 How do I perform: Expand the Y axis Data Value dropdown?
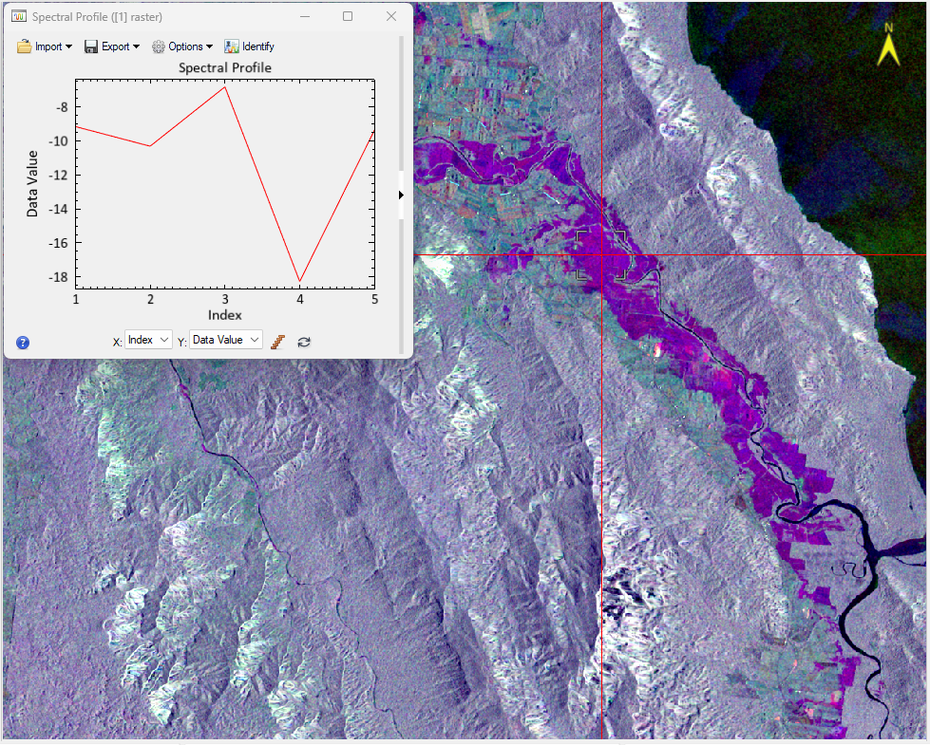pyautogui.click(x=225, y=340)
